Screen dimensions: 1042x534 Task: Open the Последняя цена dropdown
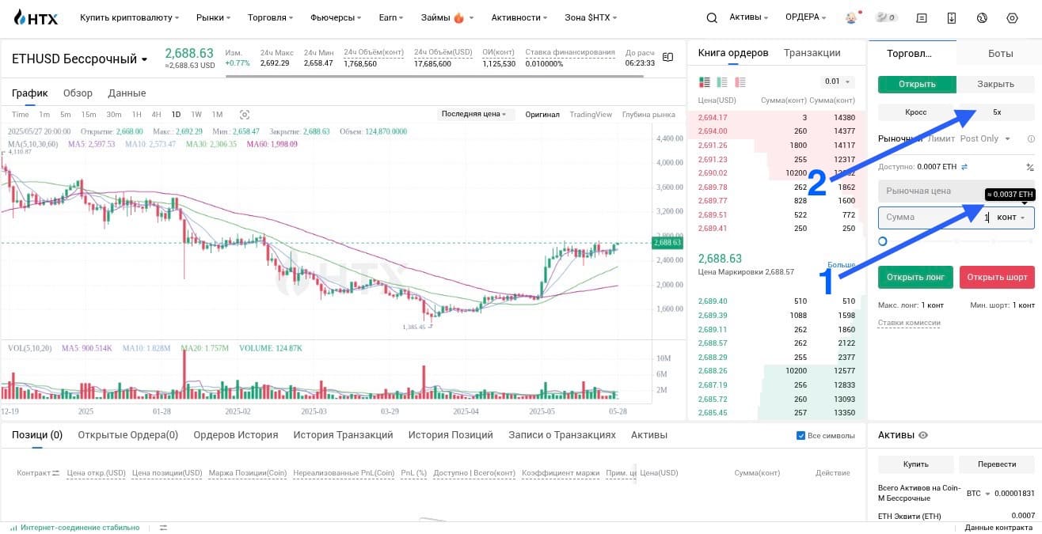[x=474, y=114]
